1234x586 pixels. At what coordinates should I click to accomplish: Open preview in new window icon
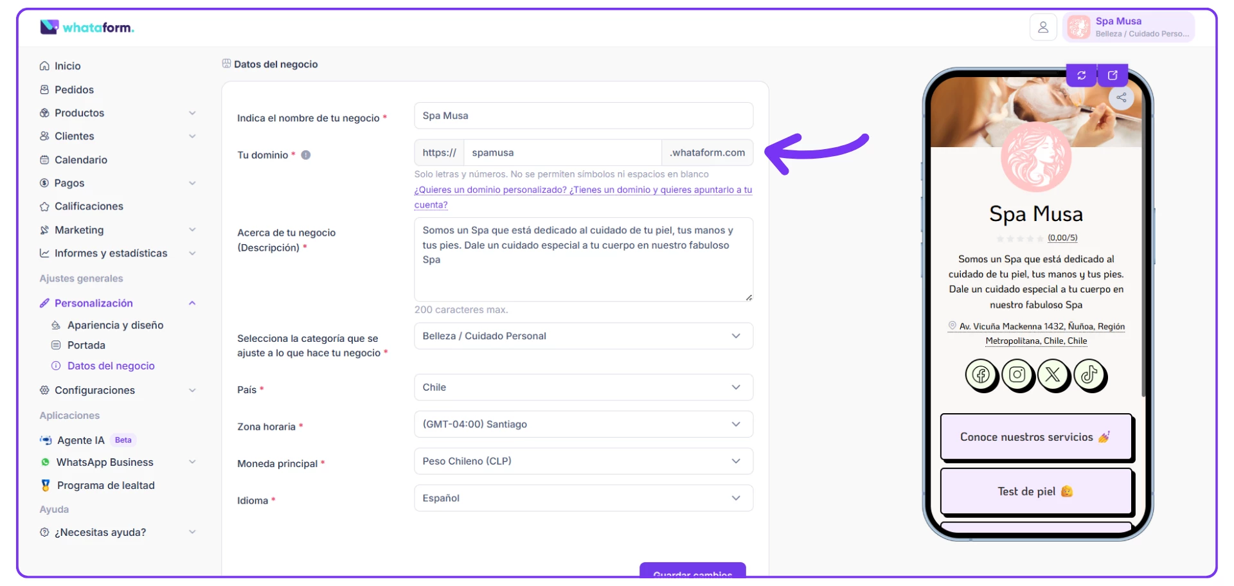click(x=1113, y=76)
